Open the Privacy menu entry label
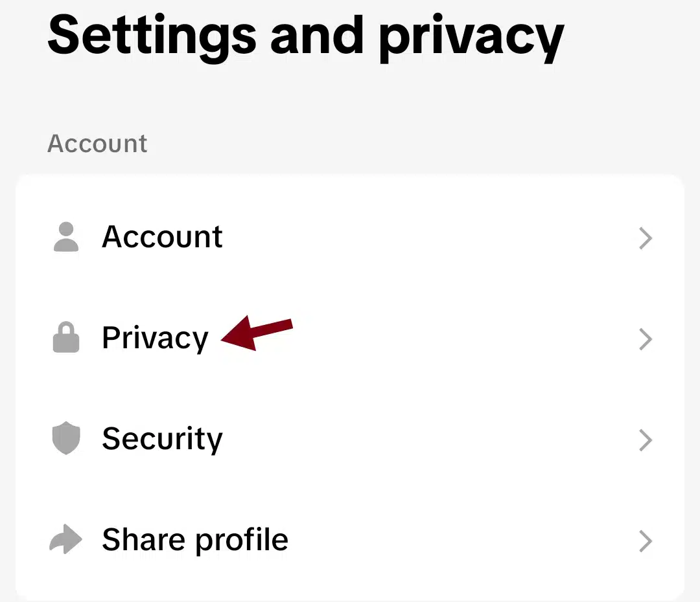 pos(155,339)
